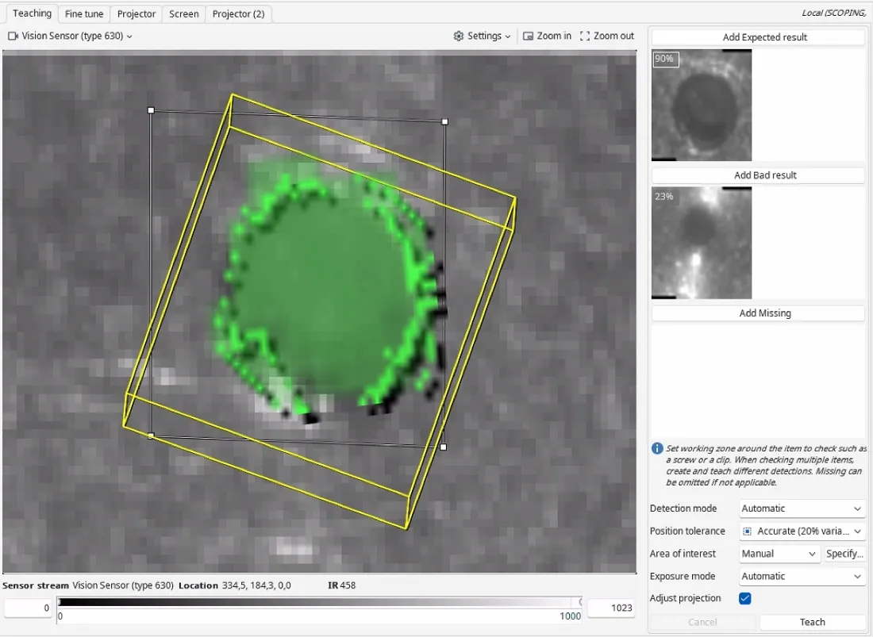
Task: Select top-left handle of working zone
Action: [x=151, y=110]
